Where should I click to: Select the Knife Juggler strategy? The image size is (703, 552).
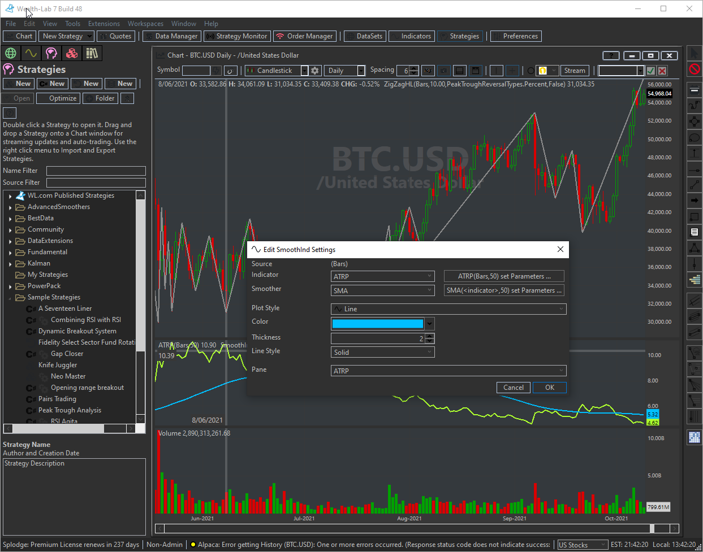coord(58,365)
